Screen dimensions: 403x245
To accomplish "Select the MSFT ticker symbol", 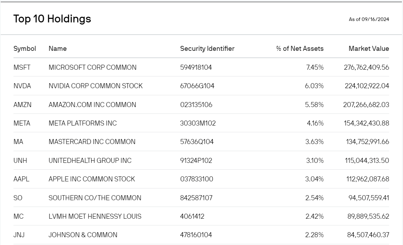I will (x=22, y=68).
